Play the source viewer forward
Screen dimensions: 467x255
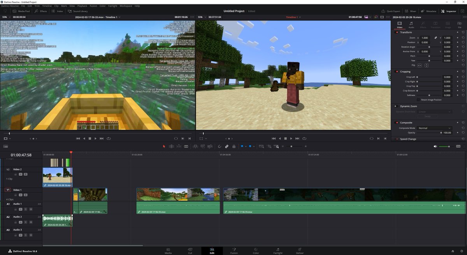(x=96, y=138)
